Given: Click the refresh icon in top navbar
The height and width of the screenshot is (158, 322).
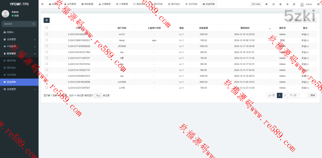Looking at the screenshot, I should click(x=274, y=4).
